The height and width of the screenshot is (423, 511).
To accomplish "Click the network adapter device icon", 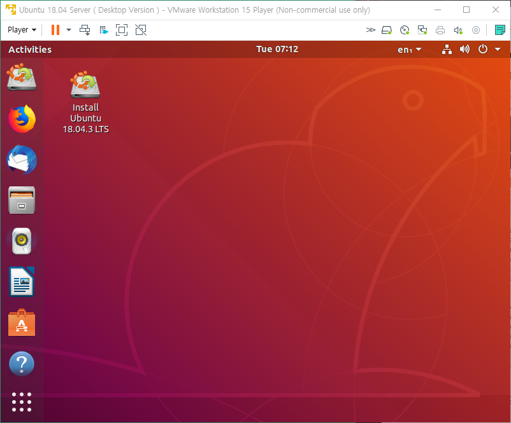I will pos(422,31).
